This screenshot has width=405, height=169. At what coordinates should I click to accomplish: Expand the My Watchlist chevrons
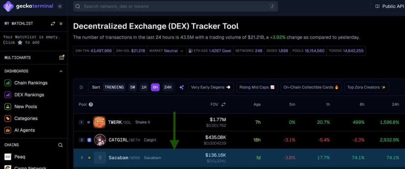61,24
